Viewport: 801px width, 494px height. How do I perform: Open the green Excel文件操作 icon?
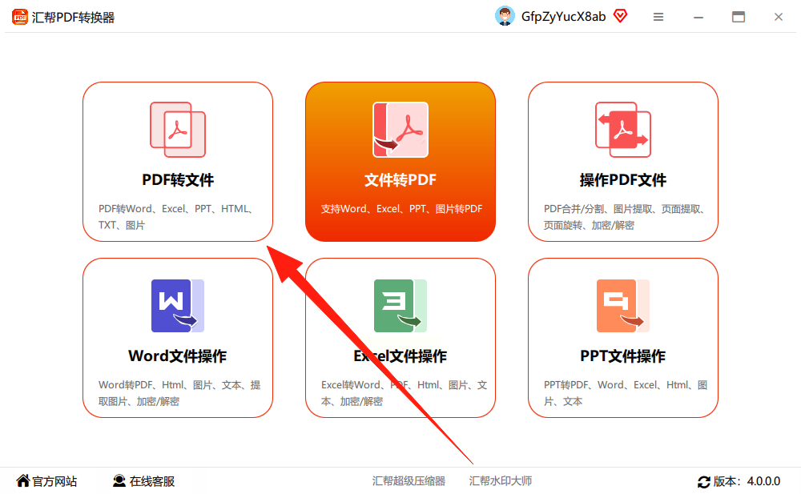(x=400, y=306)
